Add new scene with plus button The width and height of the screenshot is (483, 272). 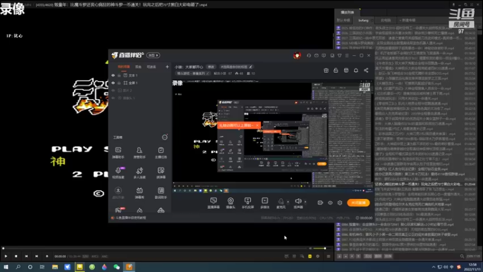(x=167, y=66)
